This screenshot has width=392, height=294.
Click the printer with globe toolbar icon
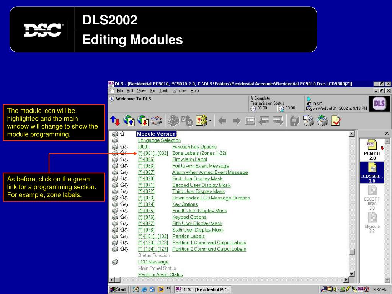[323, 121]
